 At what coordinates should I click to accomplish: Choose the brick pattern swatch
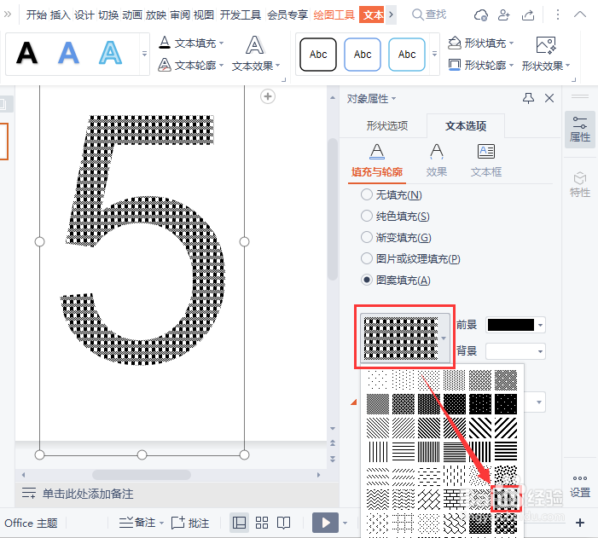(x=454, y=500)
